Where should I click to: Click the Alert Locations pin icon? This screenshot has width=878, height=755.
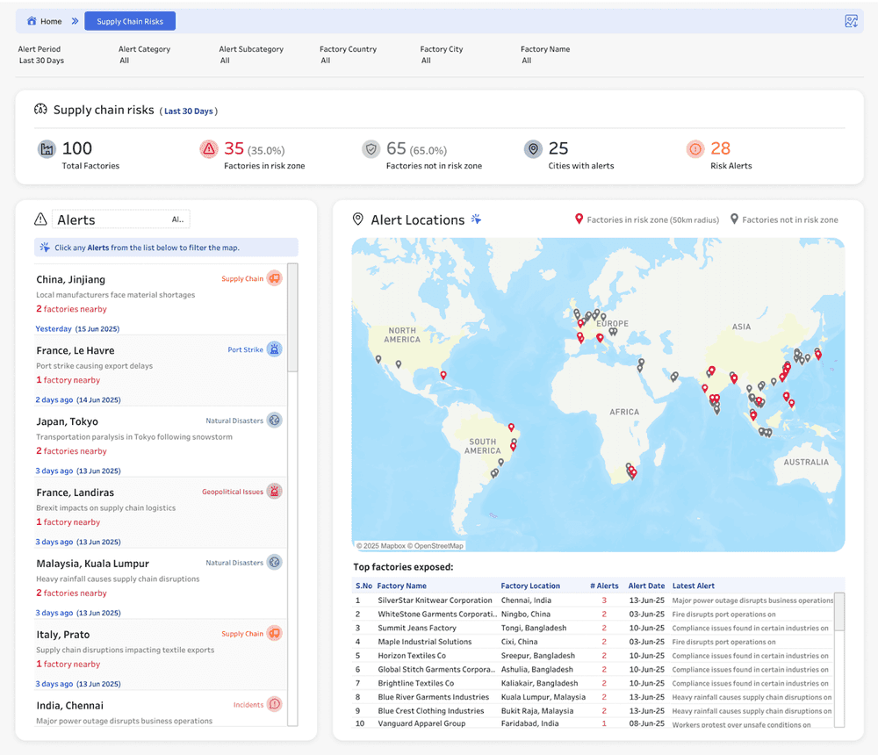pyautogui.click(x=358, y=219)
